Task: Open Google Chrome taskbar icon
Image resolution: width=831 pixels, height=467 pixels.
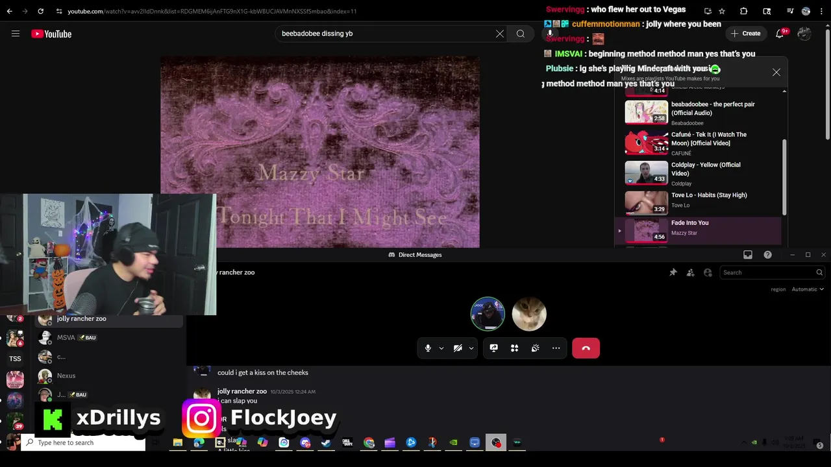Action: click(369, 442)
